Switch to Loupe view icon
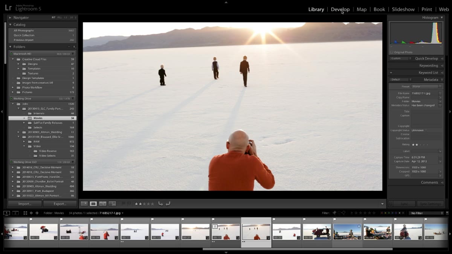 tap(93, 204)
